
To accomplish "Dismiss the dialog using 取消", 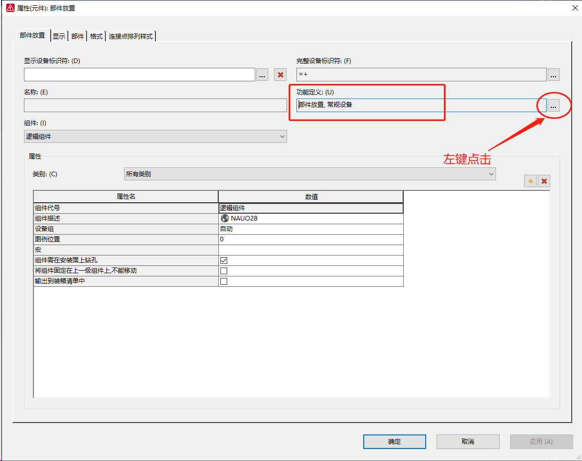I will [x=467, y=441].
